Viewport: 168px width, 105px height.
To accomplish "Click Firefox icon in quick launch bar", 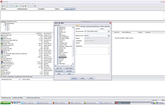I will click(12, 103).
